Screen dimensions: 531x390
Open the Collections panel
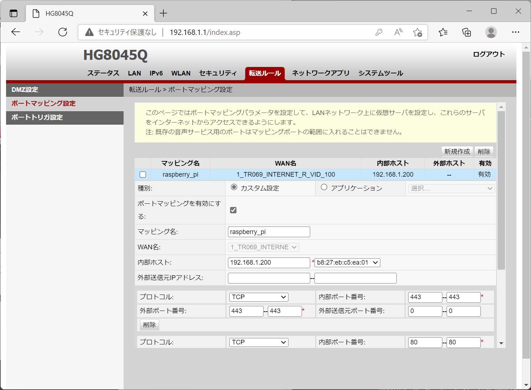(467, 32)
